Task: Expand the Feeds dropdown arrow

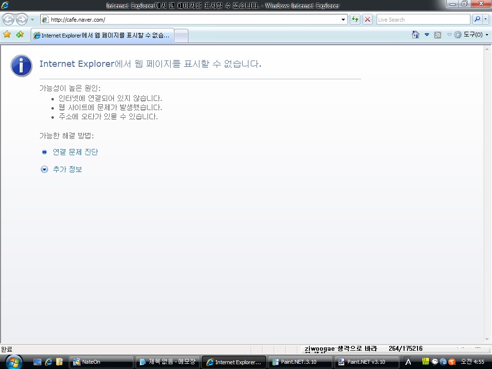Action: point(449,35)
